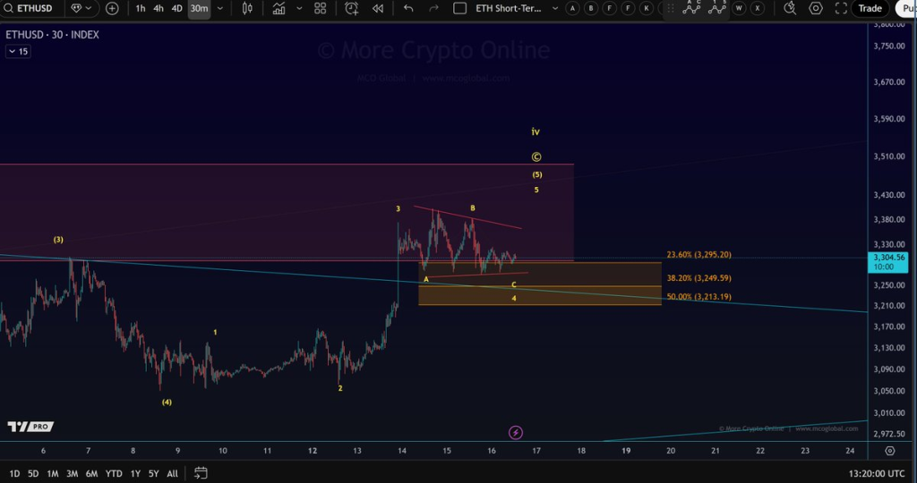
Task: Open quick search lightning magnifier icon
Action: pos(790,8)
